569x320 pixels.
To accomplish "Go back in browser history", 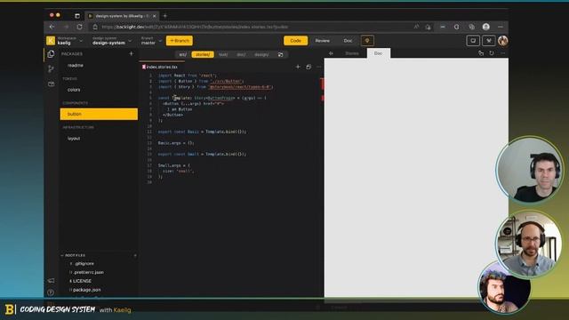I will (x=52, y=27).
